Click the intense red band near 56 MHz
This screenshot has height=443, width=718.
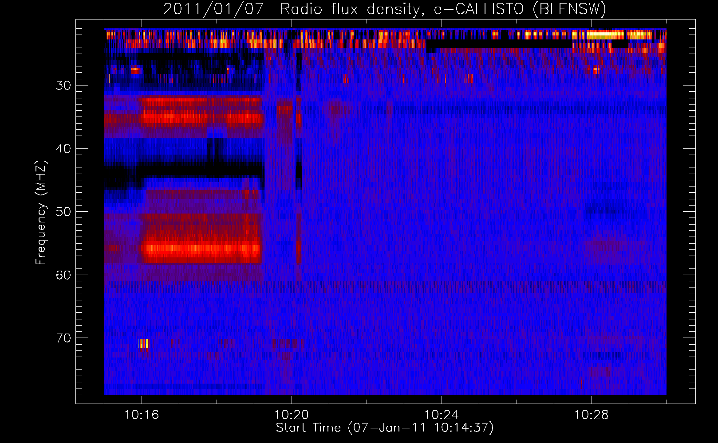coord(201,249)
